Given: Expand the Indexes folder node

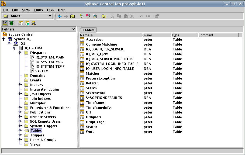Looking at the screenshot, I should click(x=20, y=85).
